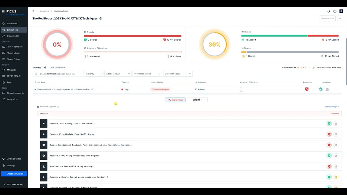Open Request a URL using Powershell icon
The image size is (347, 195).
(x=44, y=156)
